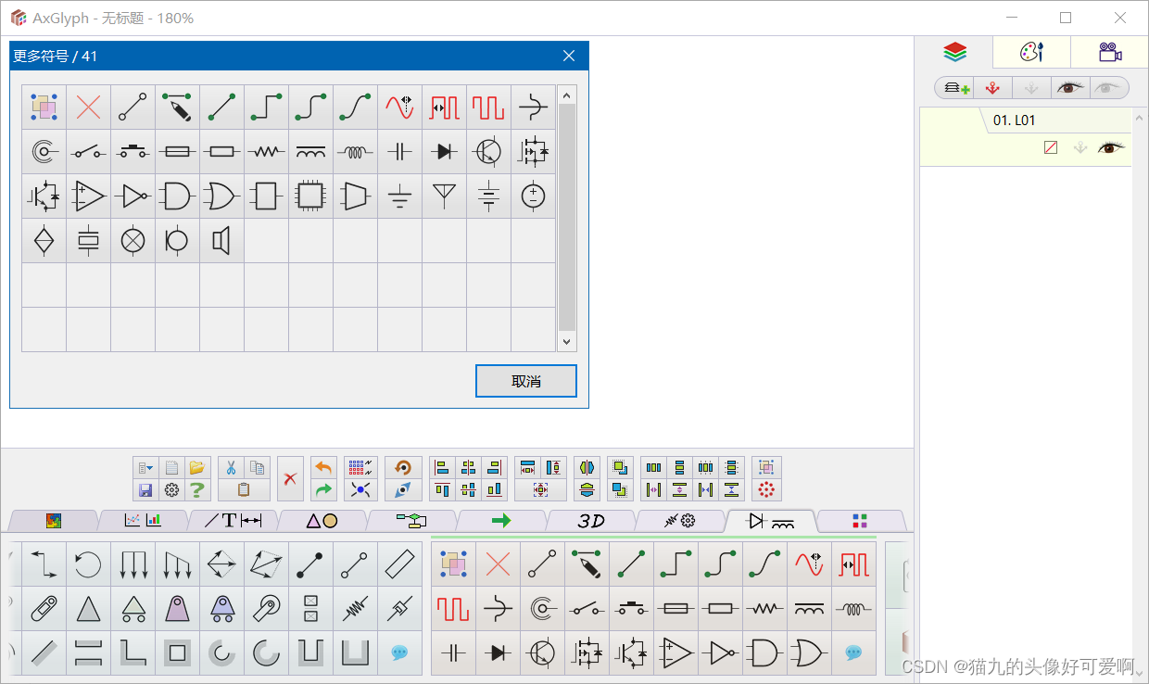The height and width of the screenshot is (684, 1149).
Task: Click the symbol dialog scrollbar up arrow
Action: point(567,95)
